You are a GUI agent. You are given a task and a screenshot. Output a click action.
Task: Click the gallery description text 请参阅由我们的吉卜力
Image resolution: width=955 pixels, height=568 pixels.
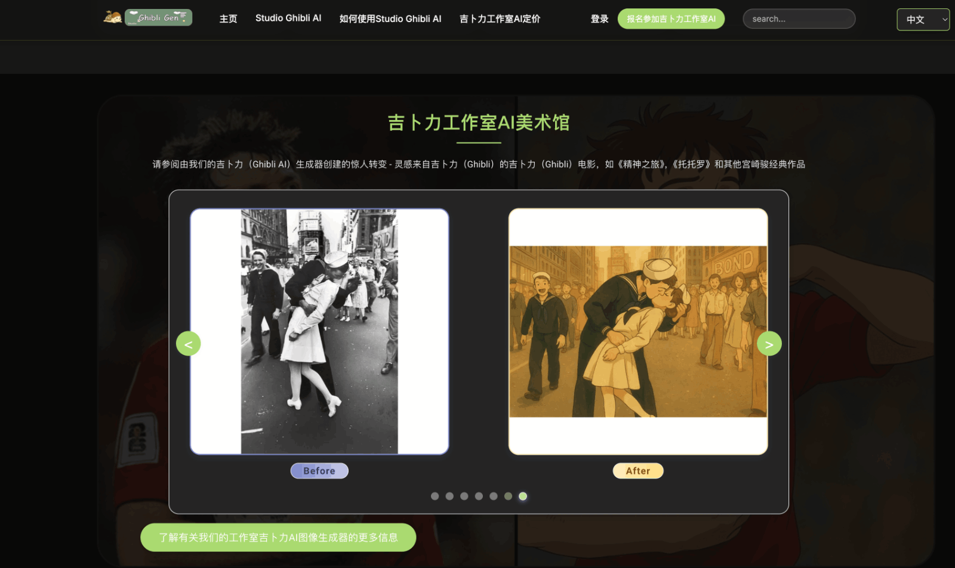tap(479, 164)
